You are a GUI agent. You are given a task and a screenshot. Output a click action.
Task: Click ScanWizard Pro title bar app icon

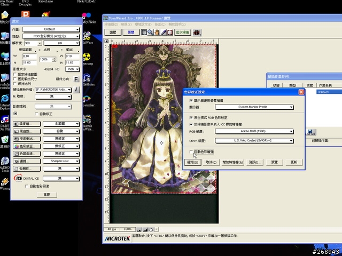106,18
